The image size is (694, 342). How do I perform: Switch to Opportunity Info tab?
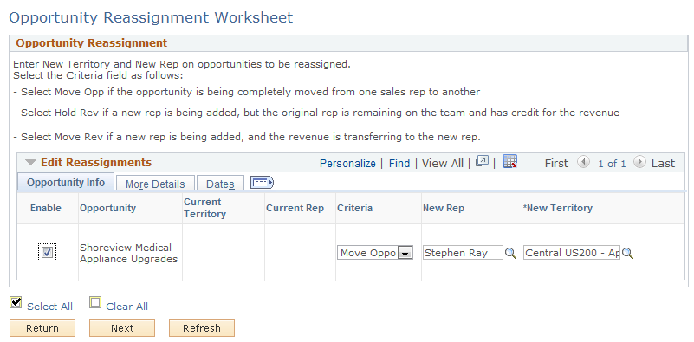point(66,183)
